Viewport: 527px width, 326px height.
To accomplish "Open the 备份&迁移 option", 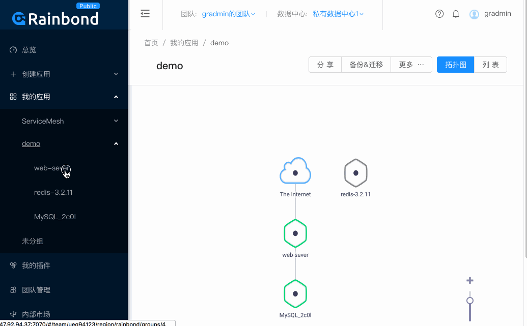I will tap(366, 65).
